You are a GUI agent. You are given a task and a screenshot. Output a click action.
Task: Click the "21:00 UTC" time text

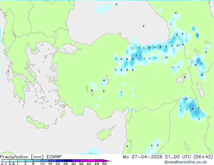click(178, 157)
